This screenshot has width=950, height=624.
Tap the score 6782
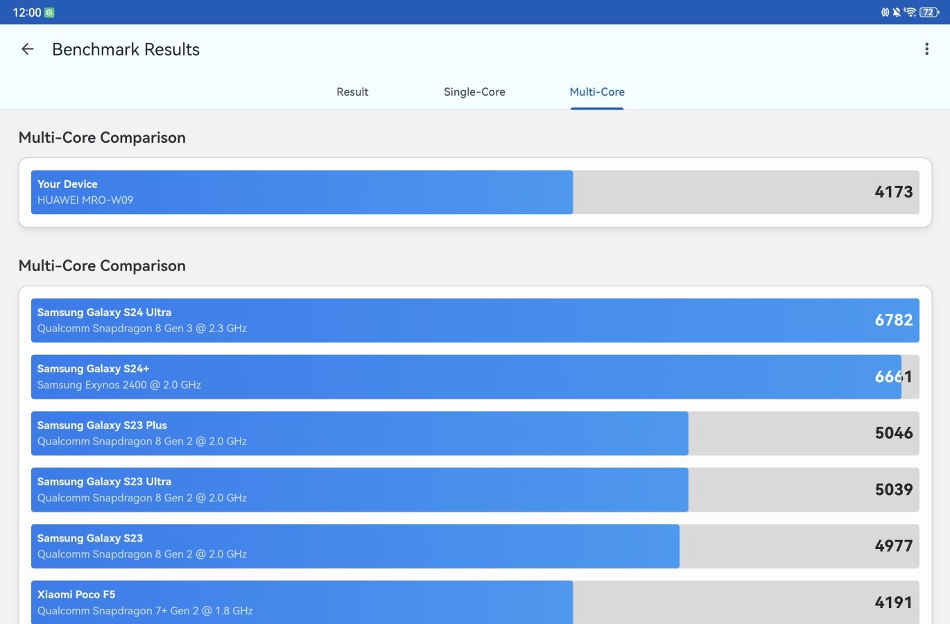point(894,320)
